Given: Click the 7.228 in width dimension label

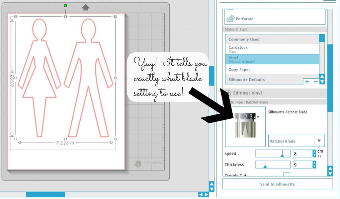Looking at the screenshot, I should click(x=65, y=143).
